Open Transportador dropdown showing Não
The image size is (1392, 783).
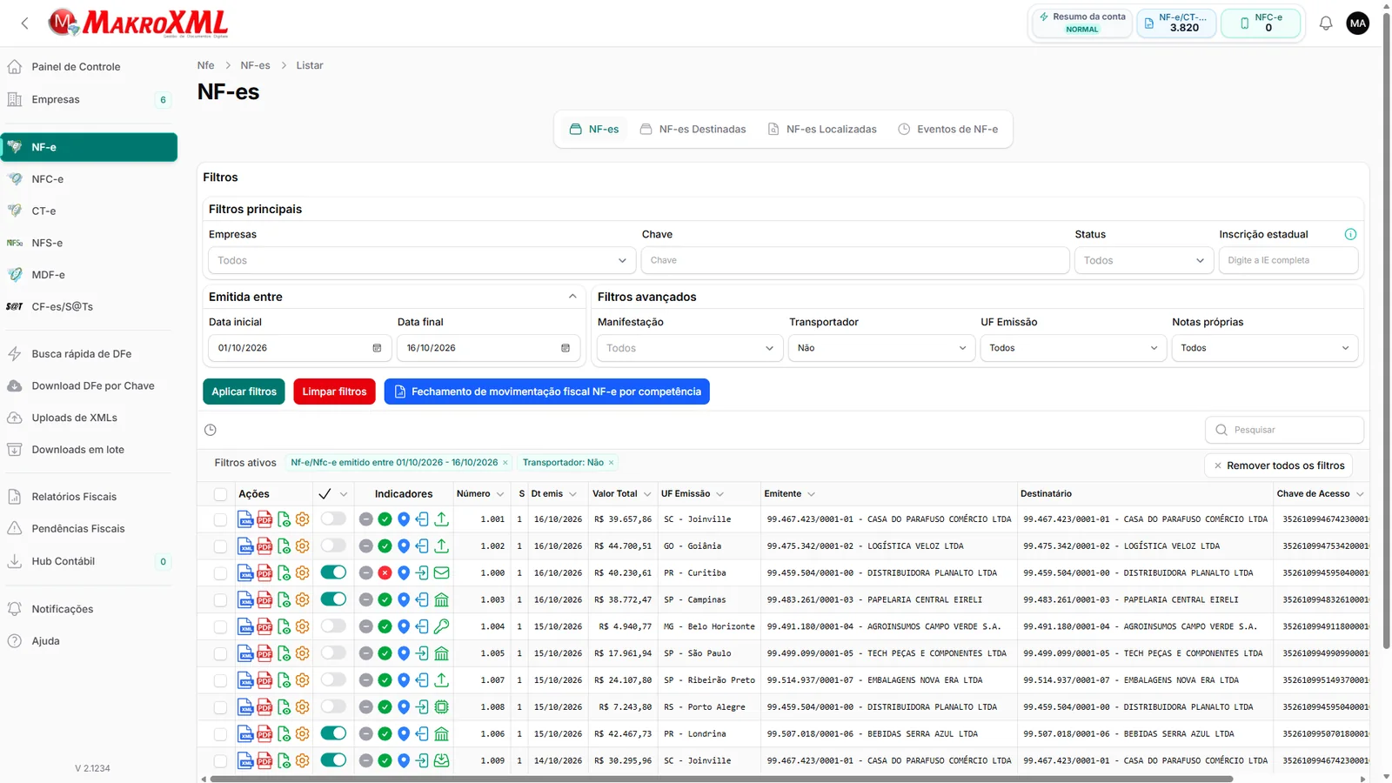tap(880, 348)
